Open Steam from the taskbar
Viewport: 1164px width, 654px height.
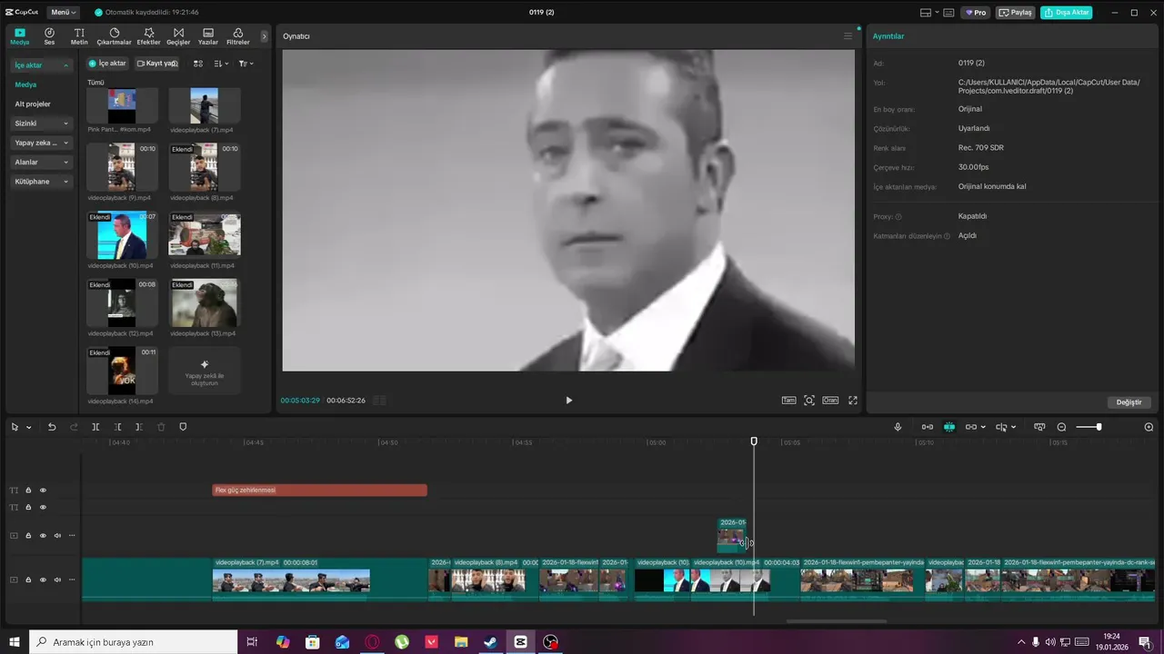pos(490,642)
